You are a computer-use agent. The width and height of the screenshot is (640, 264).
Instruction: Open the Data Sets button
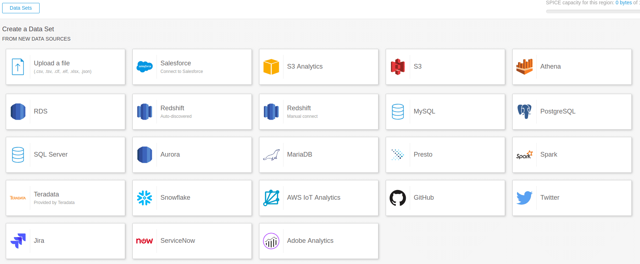tap(21, 8)
